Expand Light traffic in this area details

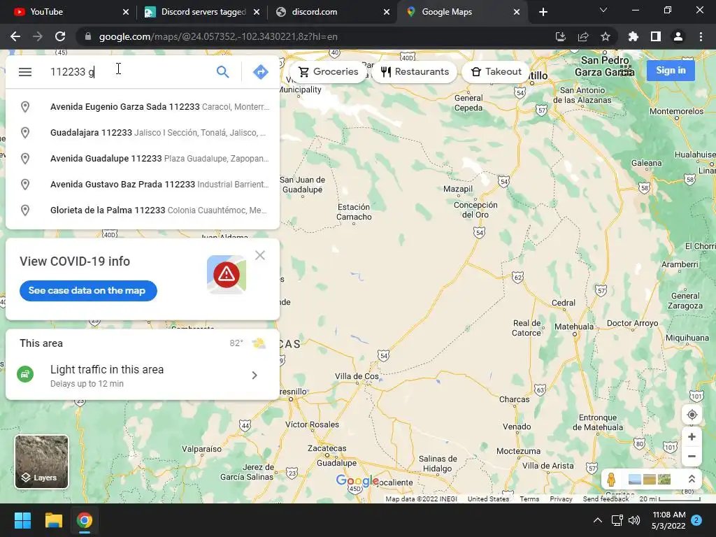click(x=255, y=375)
